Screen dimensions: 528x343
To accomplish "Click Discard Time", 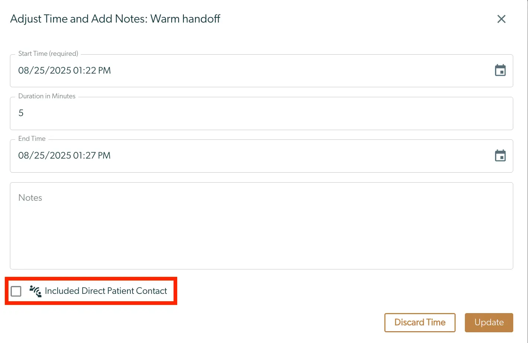I will (x=420, y=322).
